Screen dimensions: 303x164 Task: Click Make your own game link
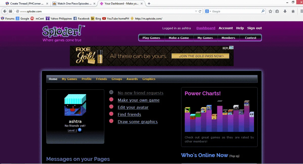coord(139,100)
